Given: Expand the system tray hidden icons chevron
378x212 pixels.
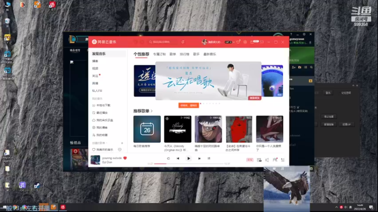Looking at the screenshot, I should 336,207.
